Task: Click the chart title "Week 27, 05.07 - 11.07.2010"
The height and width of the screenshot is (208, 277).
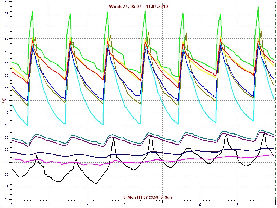Action: coord(138,6)
